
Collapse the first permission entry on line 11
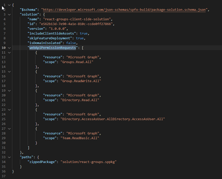[9, 52]
